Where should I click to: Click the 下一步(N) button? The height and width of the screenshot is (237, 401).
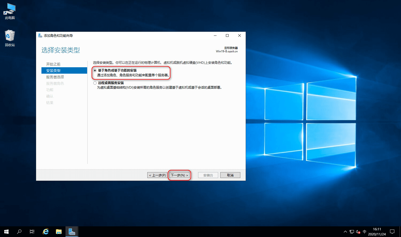coord(179,175)
